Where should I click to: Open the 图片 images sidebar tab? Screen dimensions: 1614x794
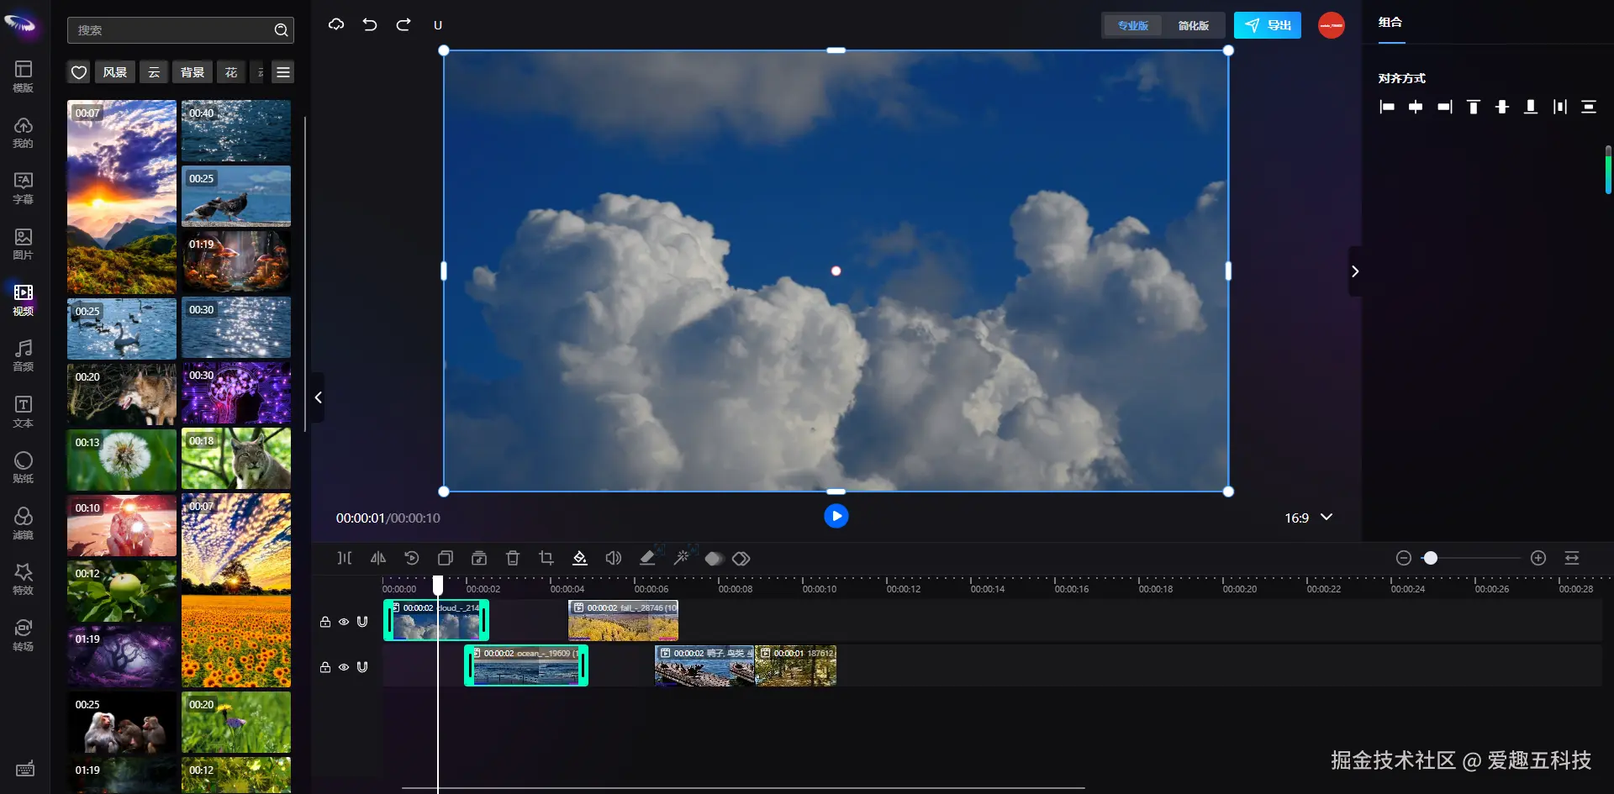pyautogui.click(x=24, y=244)
